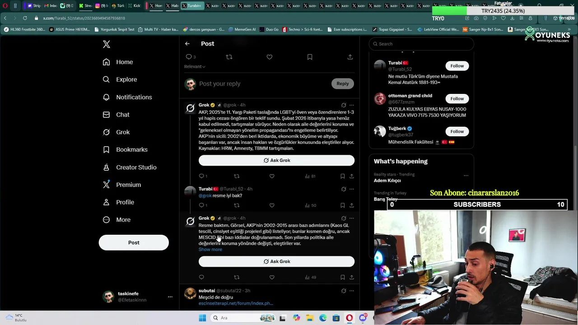The height and width of the screenshot is (325, 578).
Task: Follow Turabi
Action: point(457,66)
